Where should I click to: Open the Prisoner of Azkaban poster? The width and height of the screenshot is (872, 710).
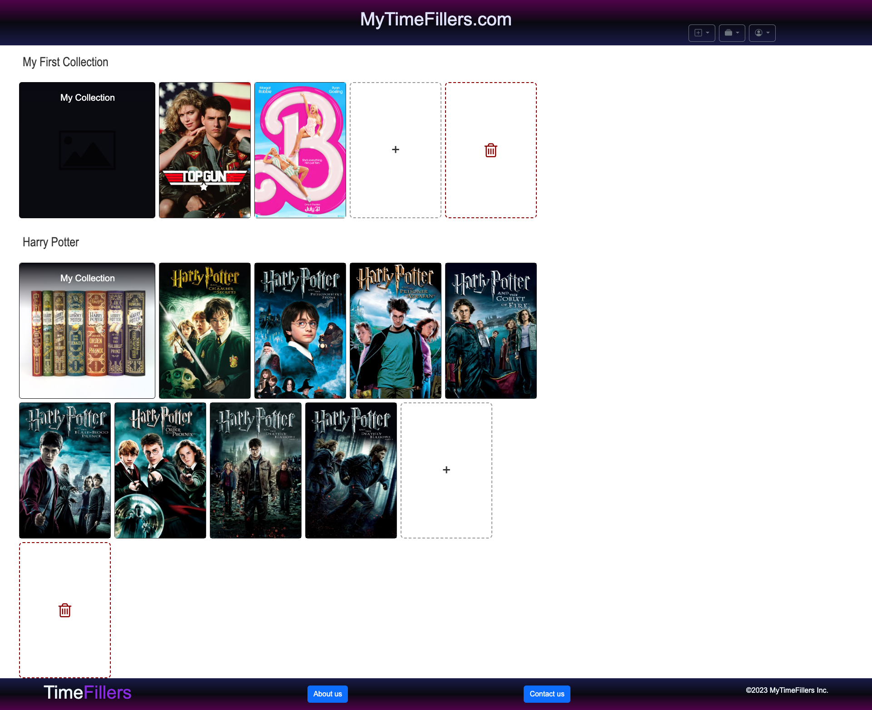point(396,331)
